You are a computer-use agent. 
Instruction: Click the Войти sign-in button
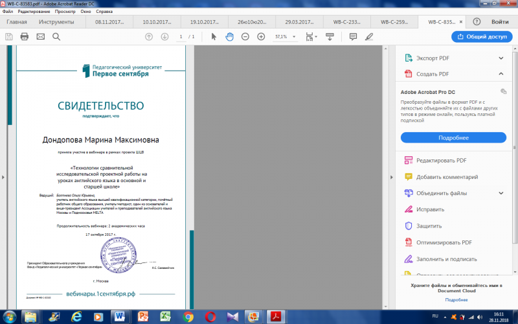(500, 22)
